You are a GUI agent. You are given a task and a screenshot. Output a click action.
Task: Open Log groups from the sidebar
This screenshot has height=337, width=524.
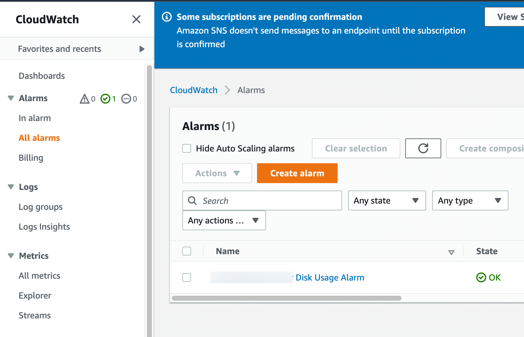[x=40, y=207]
